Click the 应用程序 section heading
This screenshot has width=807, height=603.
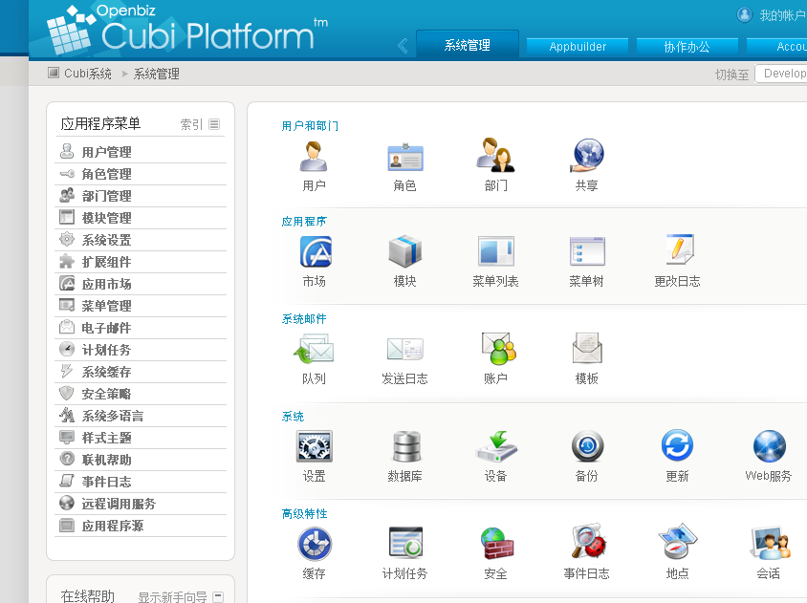tap(304, 222)
